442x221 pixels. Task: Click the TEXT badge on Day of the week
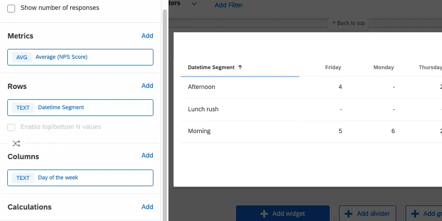pyautogui.click(x=23, y=178)
